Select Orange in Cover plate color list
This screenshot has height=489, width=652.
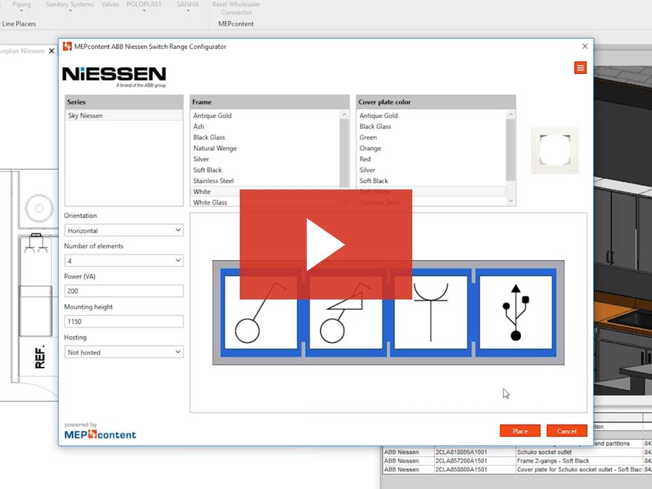370,148
